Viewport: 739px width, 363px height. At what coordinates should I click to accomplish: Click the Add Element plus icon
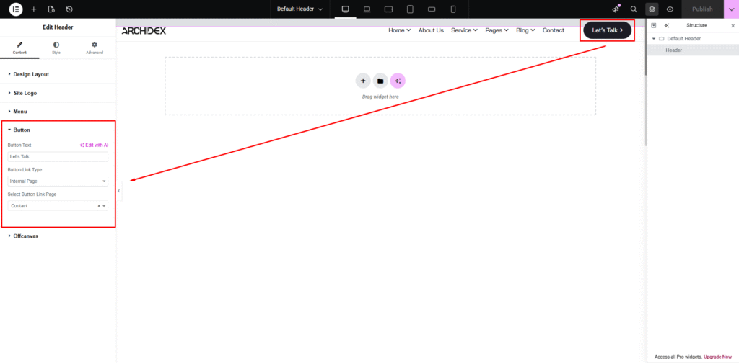(x=33, y=9)
